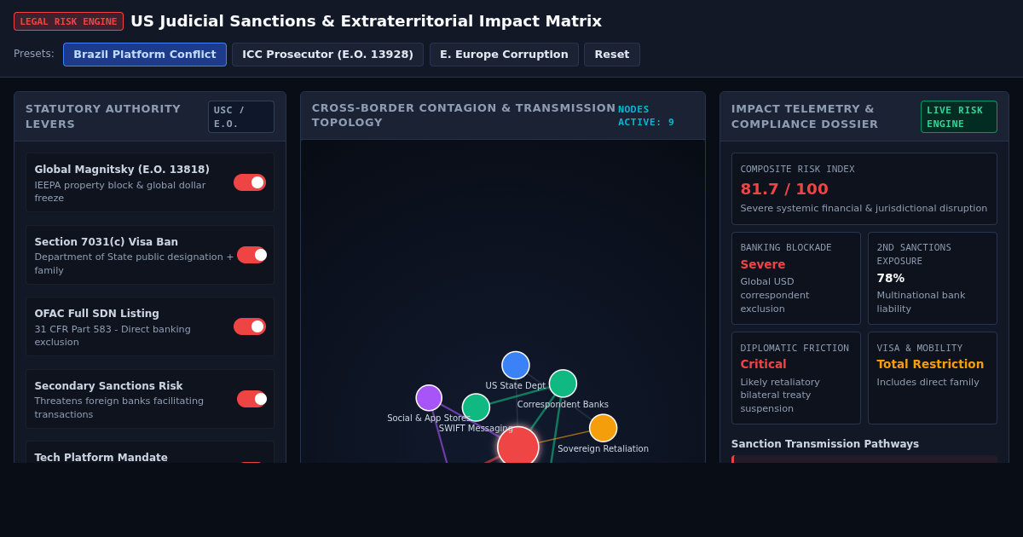Click the Reset button
The image size is (1023, 537).
611,55
